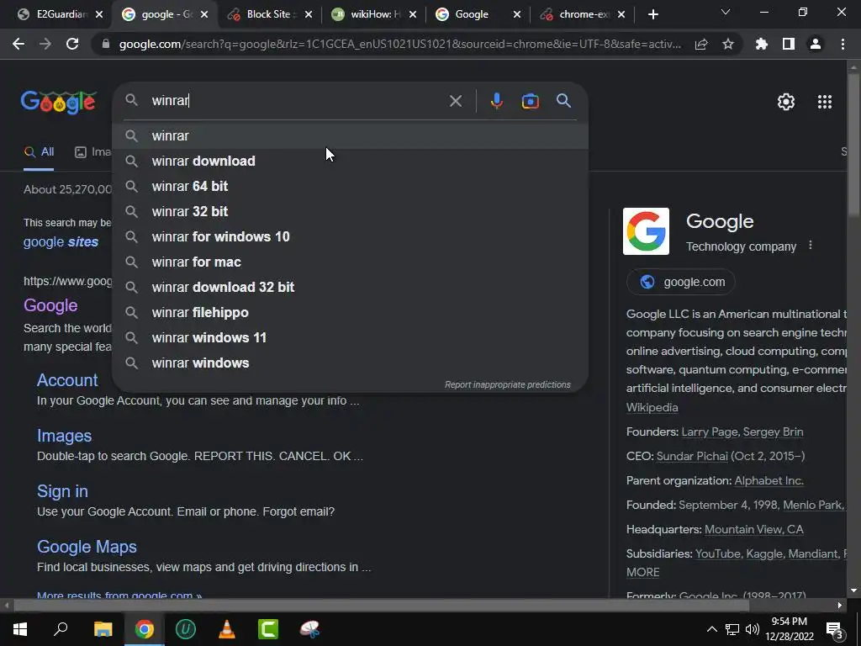Toggle the Chrome side panel icon

coord(789,44)
